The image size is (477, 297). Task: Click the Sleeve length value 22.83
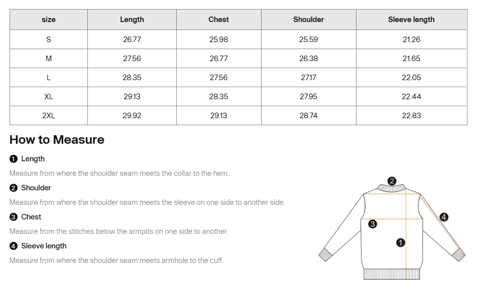[411, 116]
